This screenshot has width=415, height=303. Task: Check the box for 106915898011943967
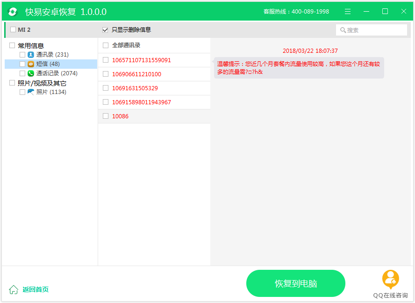click(106, 102)
